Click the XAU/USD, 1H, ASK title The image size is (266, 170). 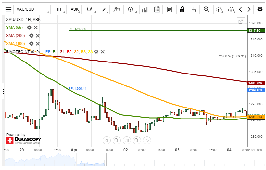[x=23, y=20]
